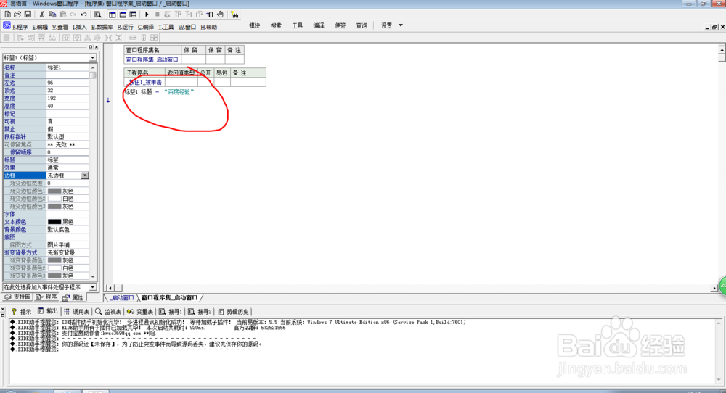Open the 设置 dropdown arrow
Viewport: 726px width, 393px height.
(401, 25)
